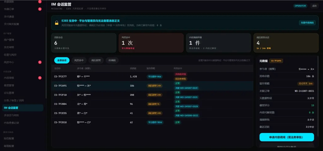Click 阅后即焚 24h tag in 元数据 panel
This screenshot has height=151, width=323.
click(305, 84)
